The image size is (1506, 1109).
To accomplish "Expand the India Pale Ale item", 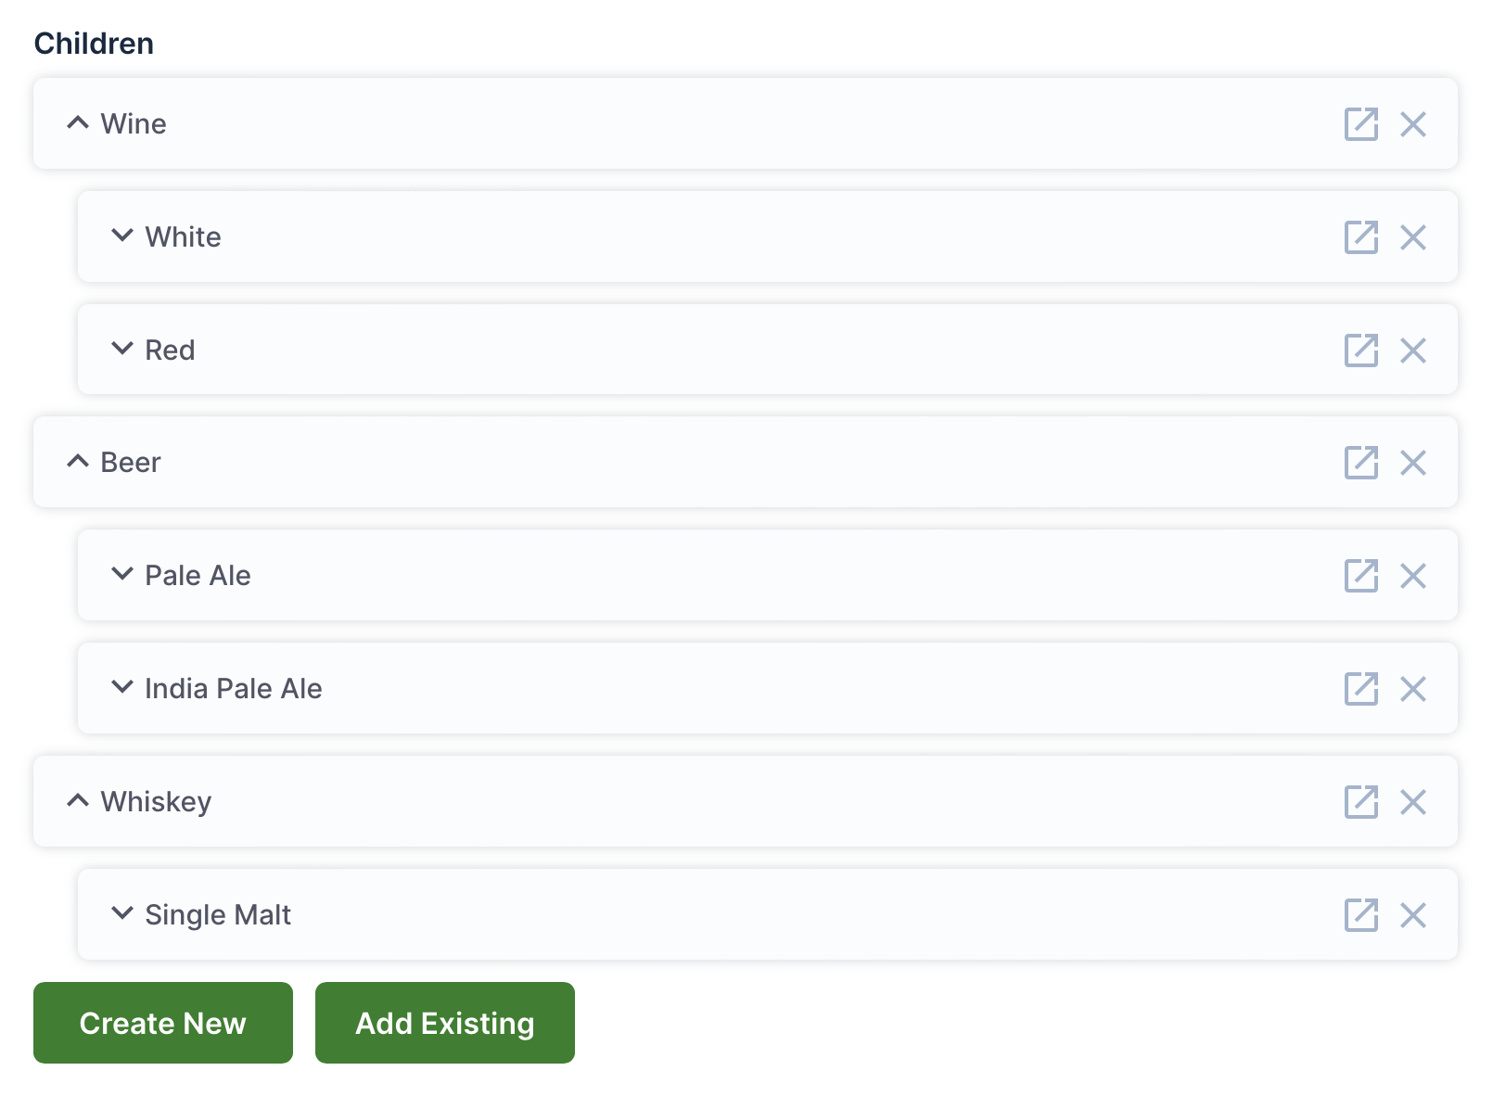I will pyautogui.click(x=121, y=687).
